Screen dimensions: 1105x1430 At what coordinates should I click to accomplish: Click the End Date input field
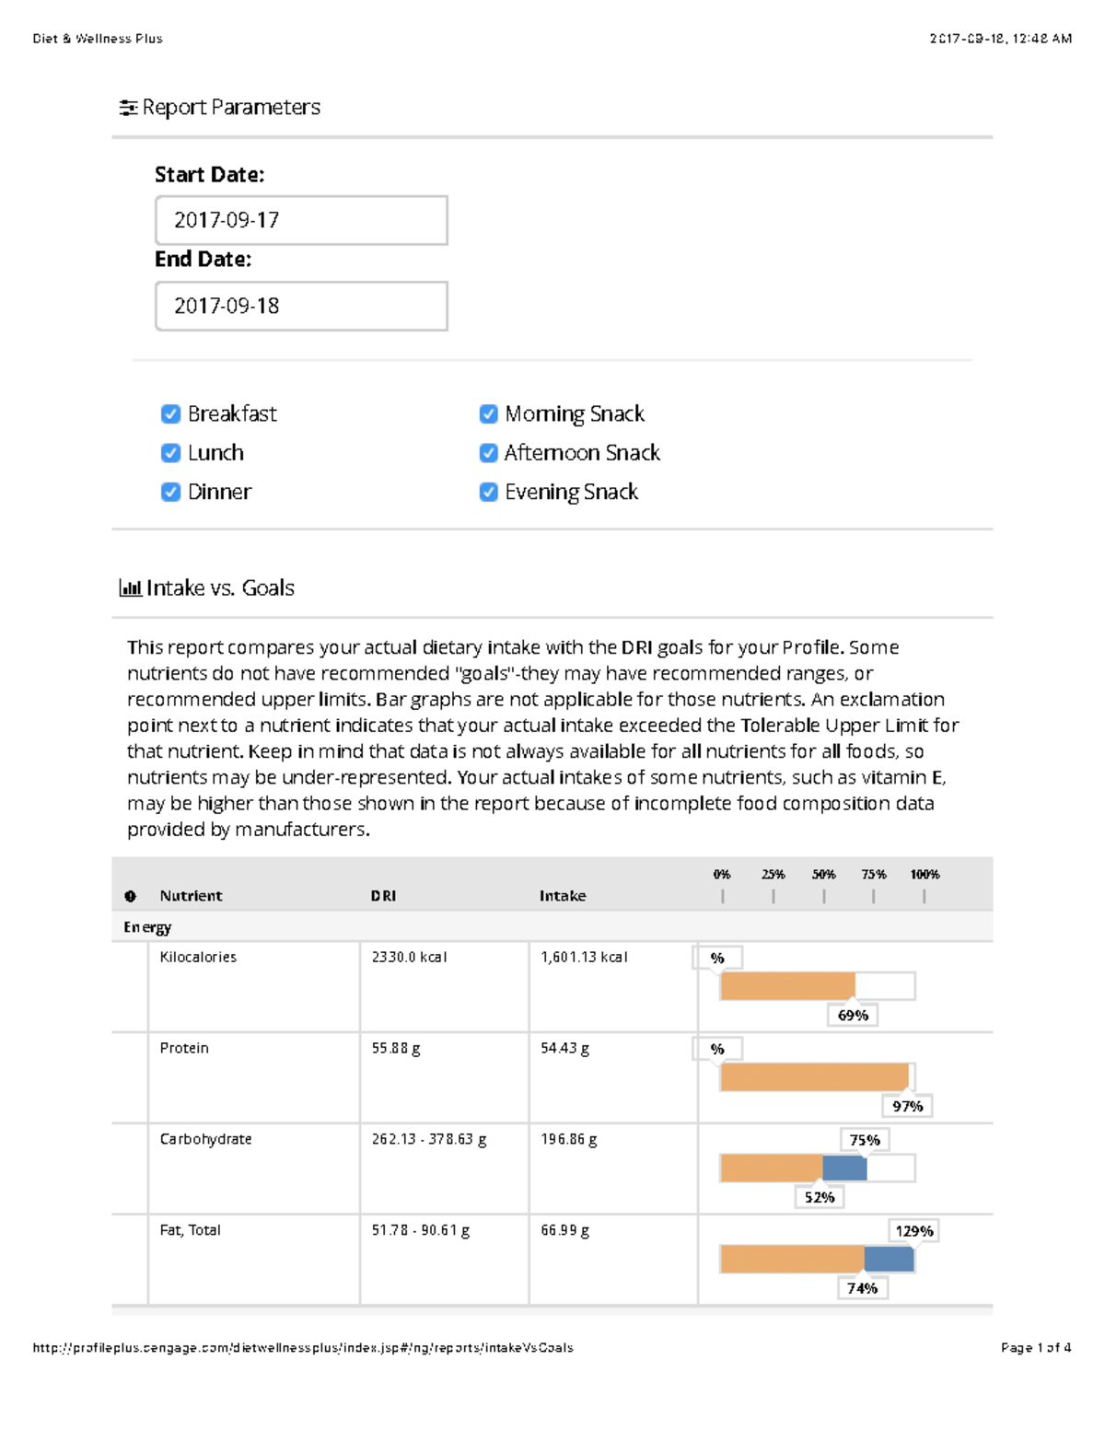(300, 305)
